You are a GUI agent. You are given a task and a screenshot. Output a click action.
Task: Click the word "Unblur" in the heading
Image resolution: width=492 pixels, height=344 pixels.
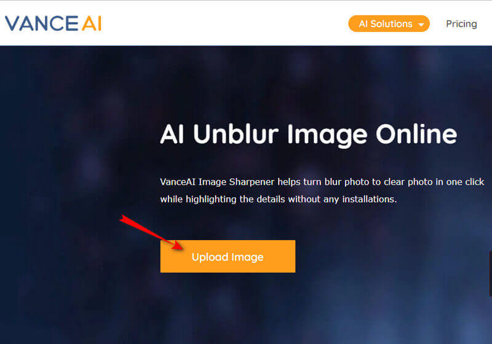(x=236, y=134)
